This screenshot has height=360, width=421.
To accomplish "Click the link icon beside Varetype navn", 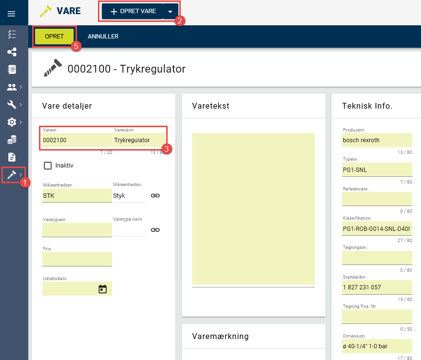I will pos(155,230).
